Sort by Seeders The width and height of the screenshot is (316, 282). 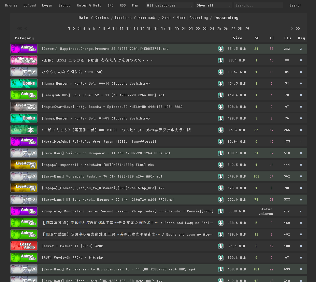(x=102, y=18)
